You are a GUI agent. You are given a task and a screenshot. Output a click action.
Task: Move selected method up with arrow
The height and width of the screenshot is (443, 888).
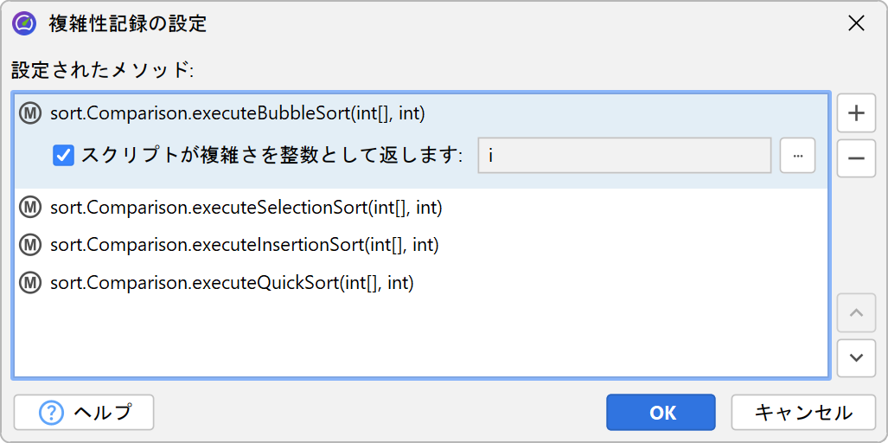pos(856,312)
